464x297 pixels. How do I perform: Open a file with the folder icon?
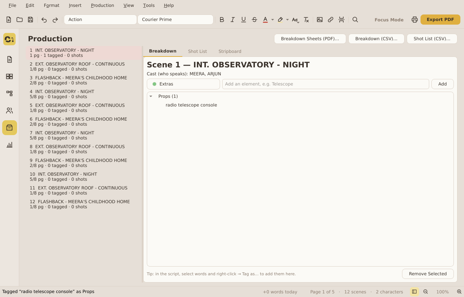20,20
